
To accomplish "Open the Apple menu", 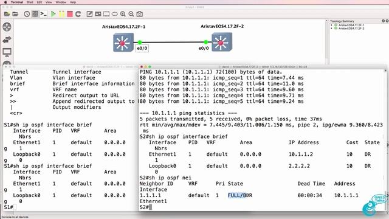I will tap(5, 2).
